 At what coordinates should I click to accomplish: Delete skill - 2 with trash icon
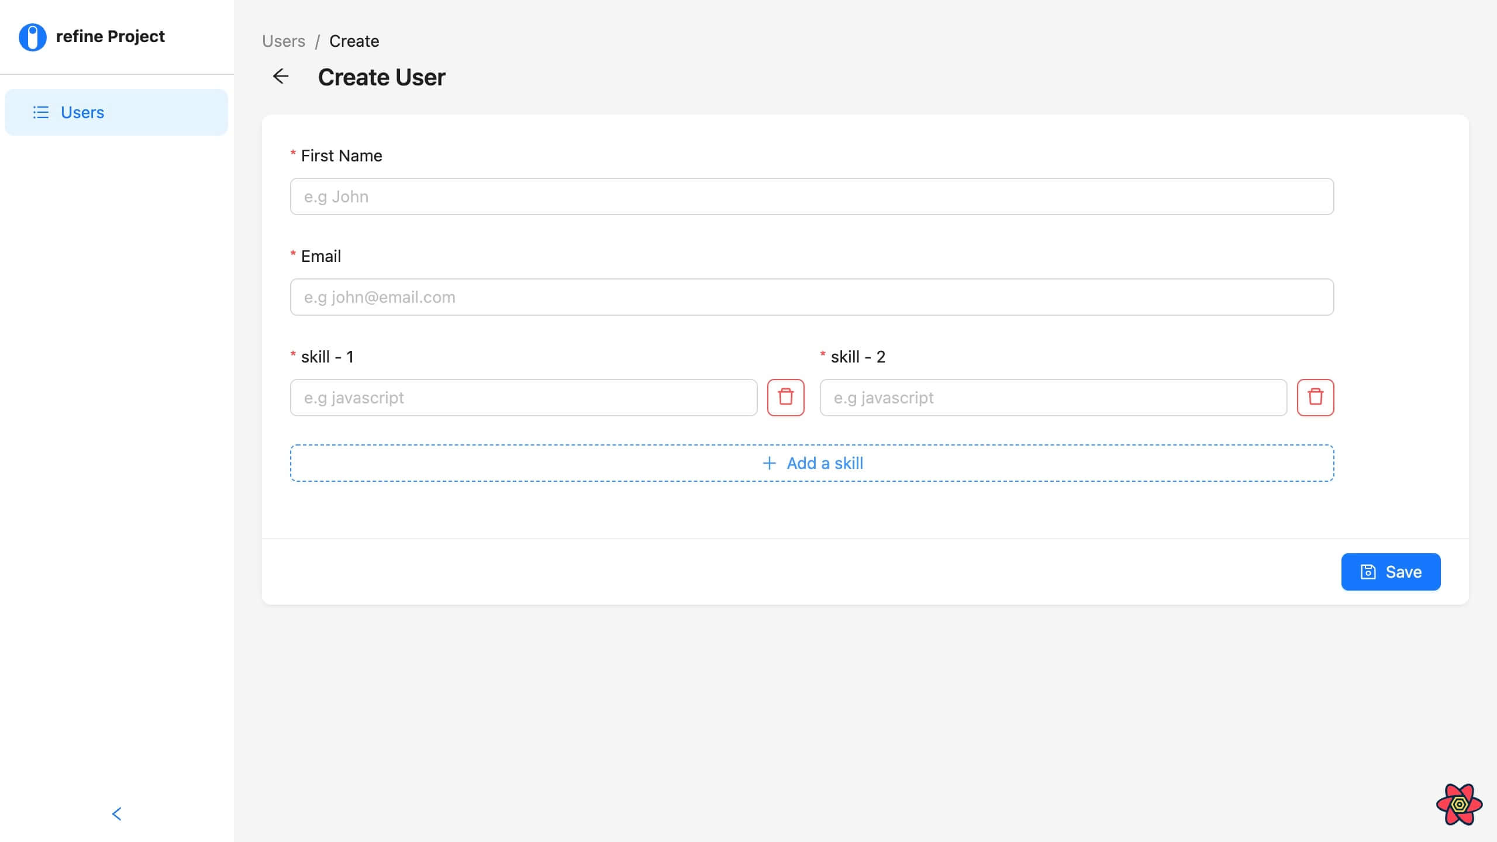point(1315,398)
